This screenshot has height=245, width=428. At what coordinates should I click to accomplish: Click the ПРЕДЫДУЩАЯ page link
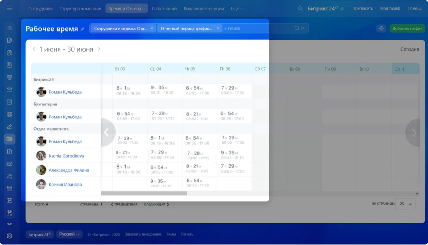[x=124, y=204]
